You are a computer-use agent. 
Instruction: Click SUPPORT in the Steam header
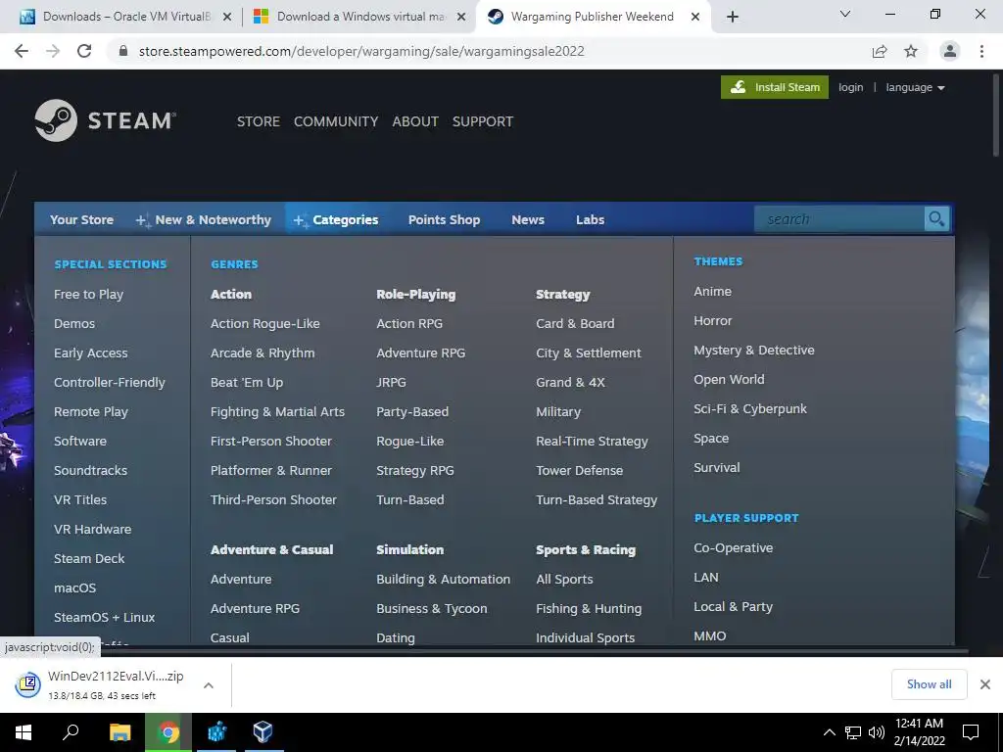point(482,121)
